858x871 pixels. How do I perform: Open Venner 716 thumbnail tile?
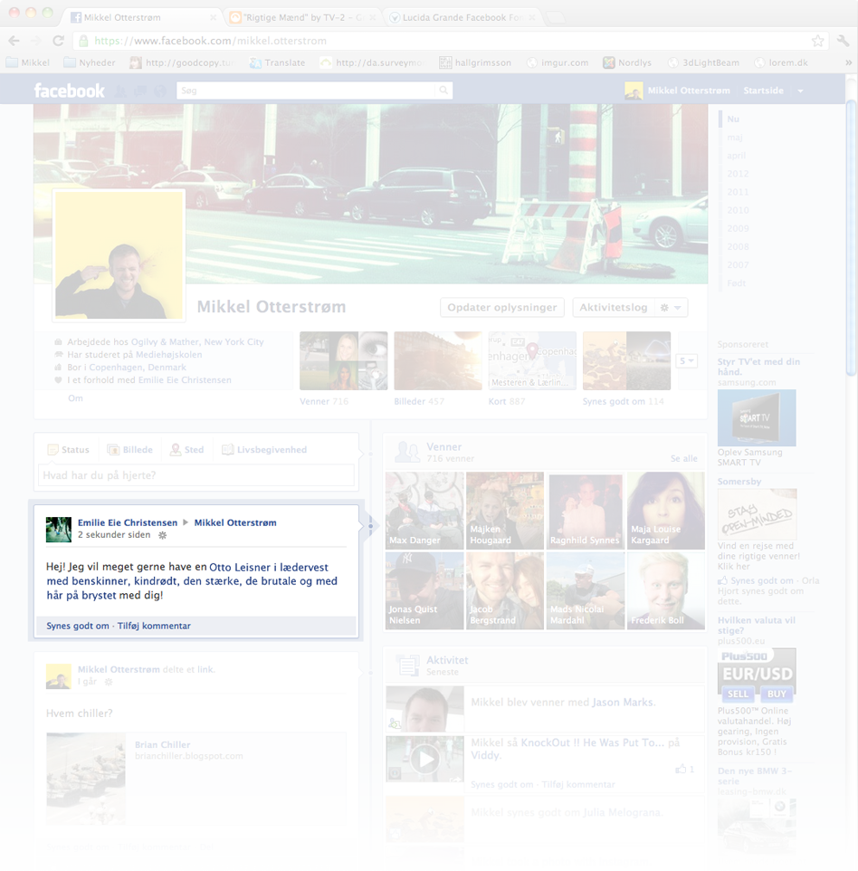(344, 361)
